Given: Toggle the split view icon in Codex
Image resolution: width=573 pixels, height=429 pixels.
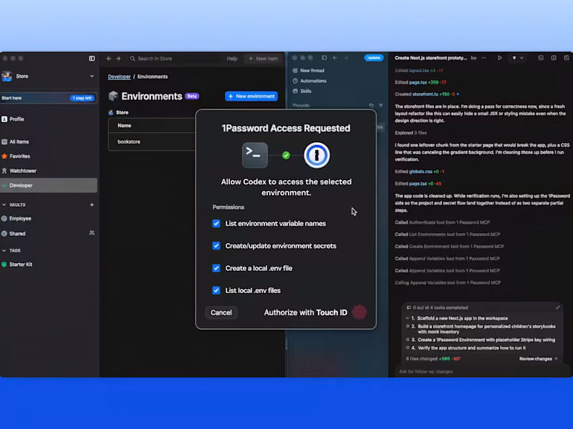Looking at the screenshot, I should click(554, 58).
